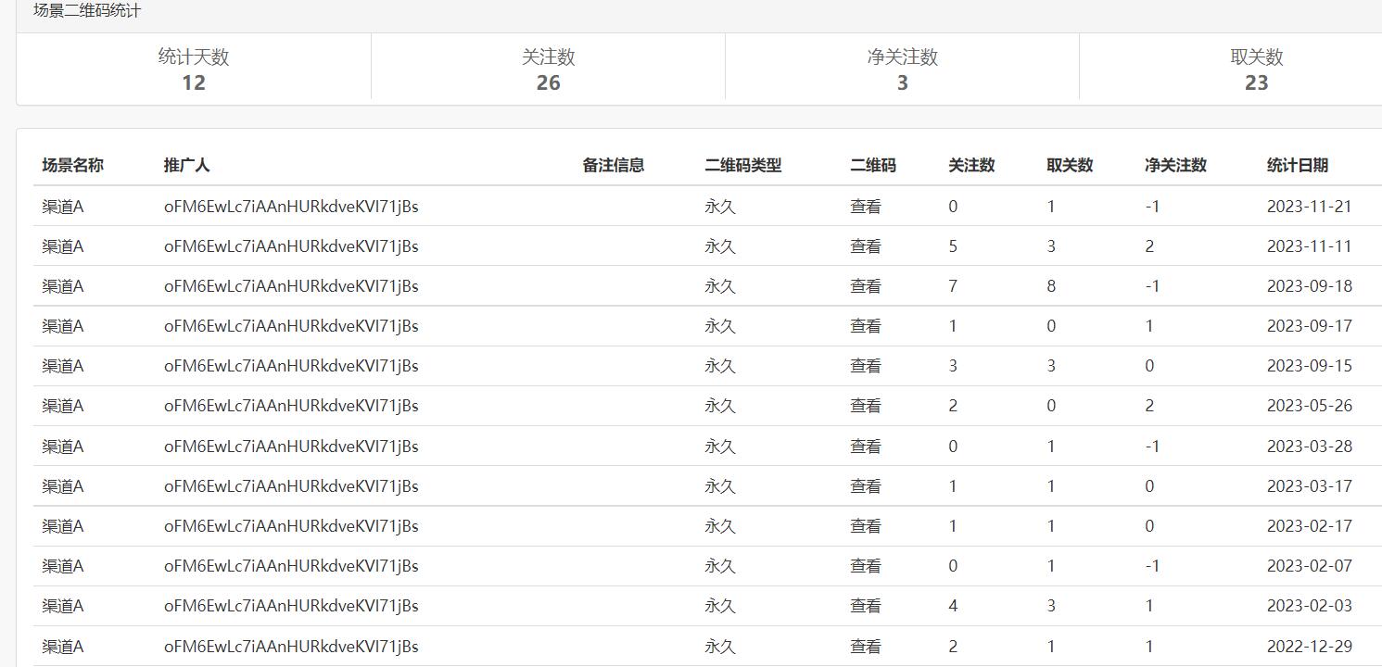
Task: View QR code for 2022-12-29 row
Action: pyautogui.click(x=865, y=647)
